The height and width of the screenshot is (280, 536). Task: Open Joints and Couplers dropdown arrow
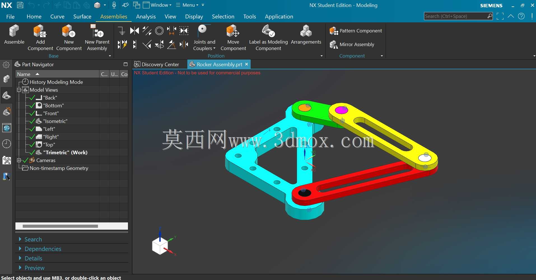point(214,48)
